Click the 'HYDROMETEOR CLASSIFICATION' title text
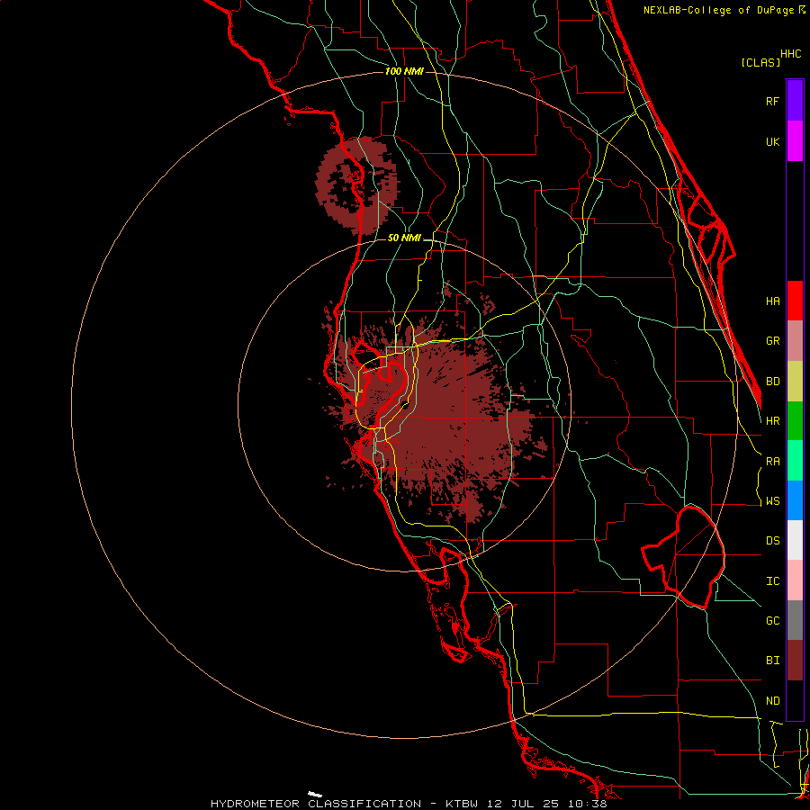 point(316,804)
